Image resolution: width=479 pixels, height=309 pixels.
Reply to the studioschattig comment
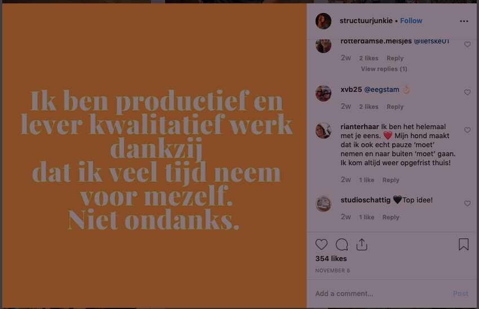click(391, 217)
